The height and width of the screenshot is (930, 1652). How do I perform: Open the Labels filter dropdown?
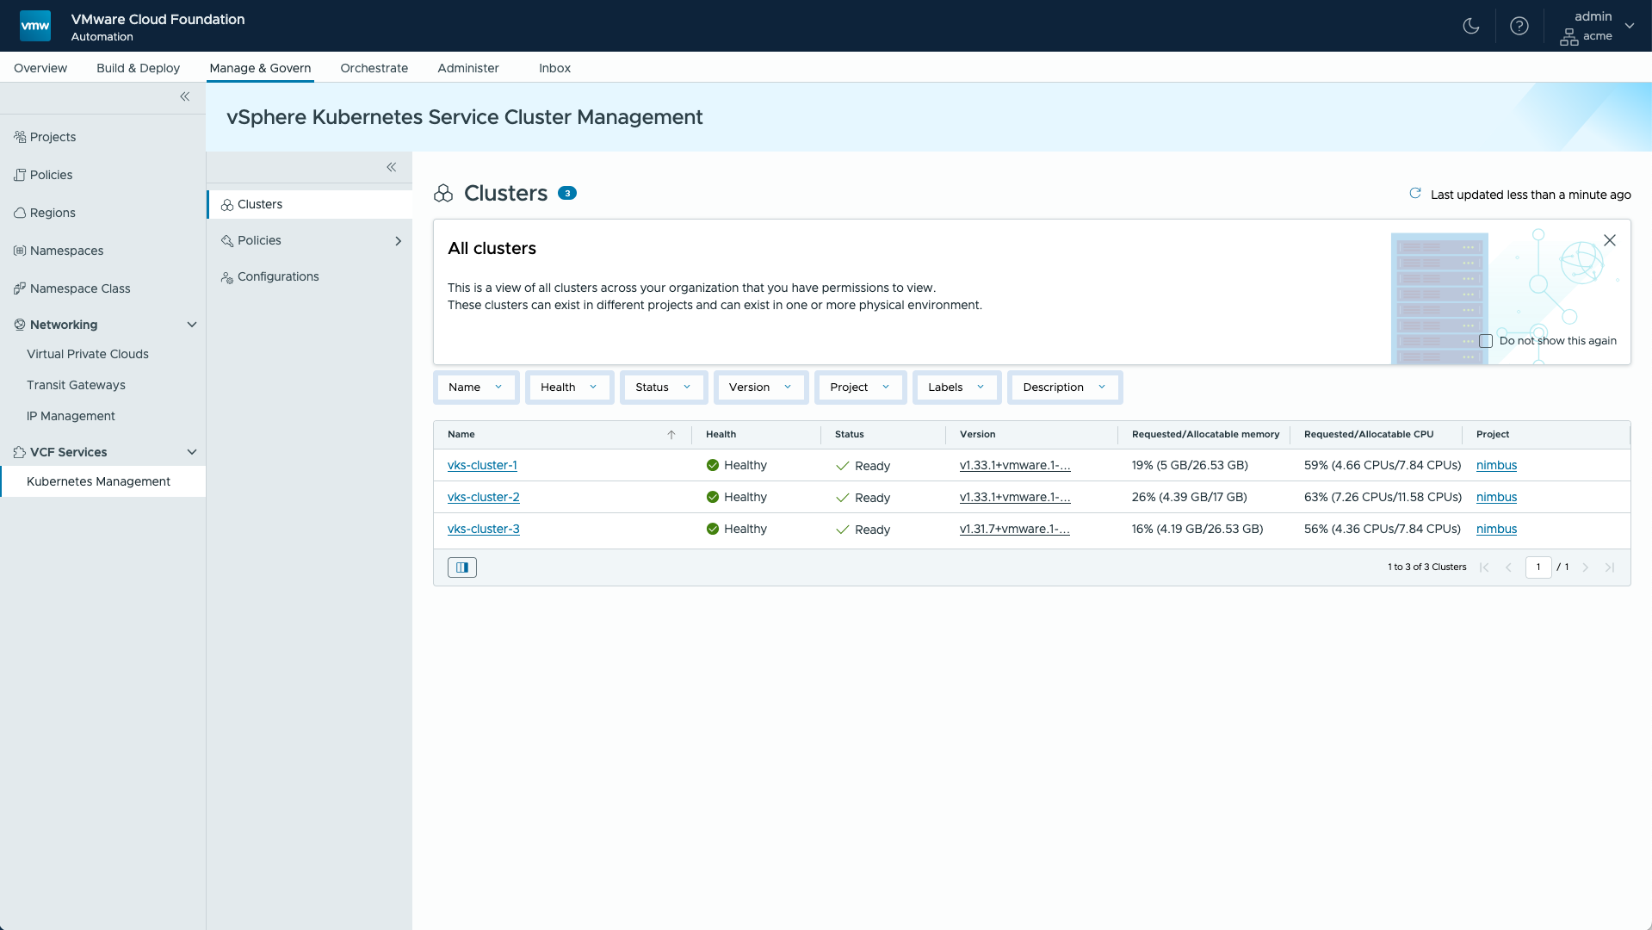coord(956,387)
